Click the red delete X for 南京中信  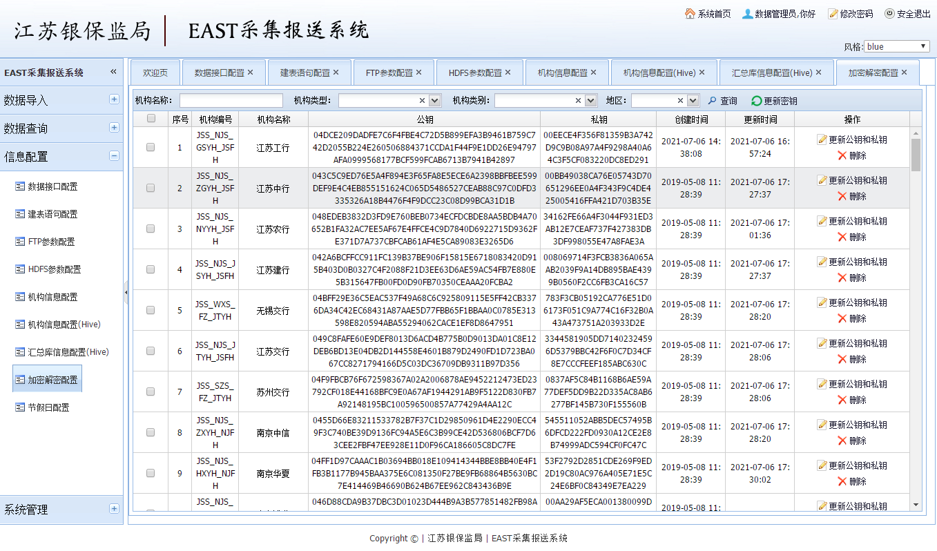click(x=842, y=441)
